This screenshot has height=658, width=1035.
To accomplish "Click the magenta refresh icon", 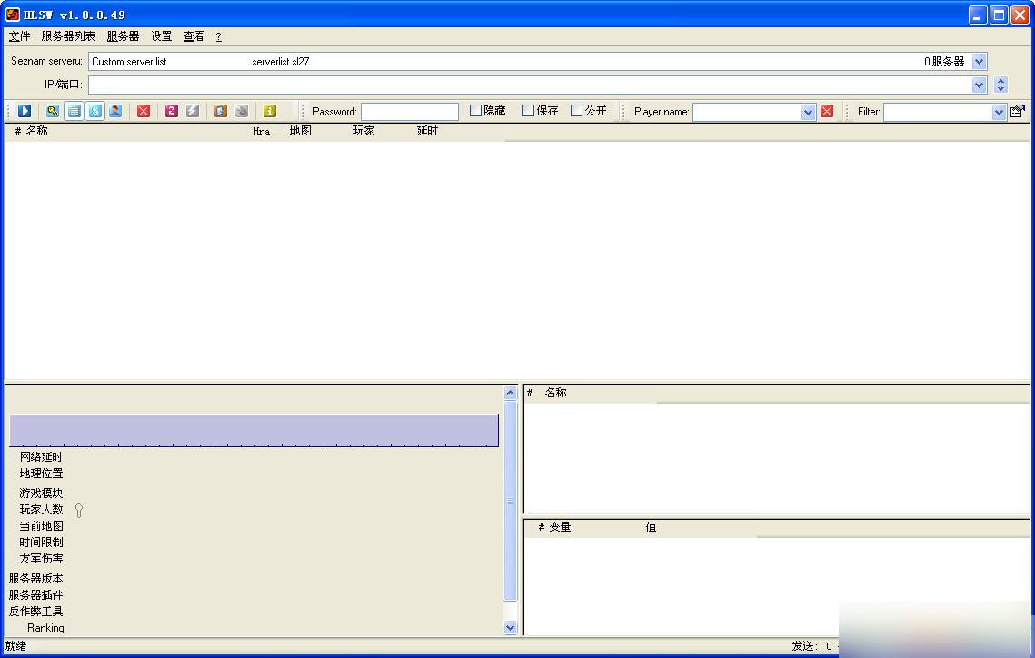I will click(172, 111).
